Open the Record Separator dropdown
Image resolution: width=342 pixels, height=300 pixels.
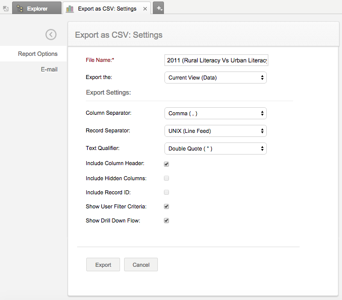[x=215, y=131]
